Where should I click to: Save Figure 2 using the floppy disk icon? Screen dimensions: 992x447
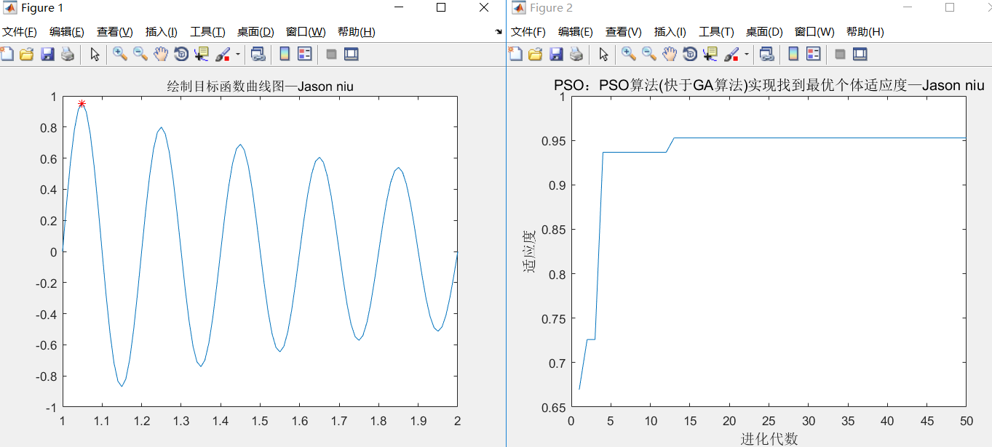click(x=556, y=54)
